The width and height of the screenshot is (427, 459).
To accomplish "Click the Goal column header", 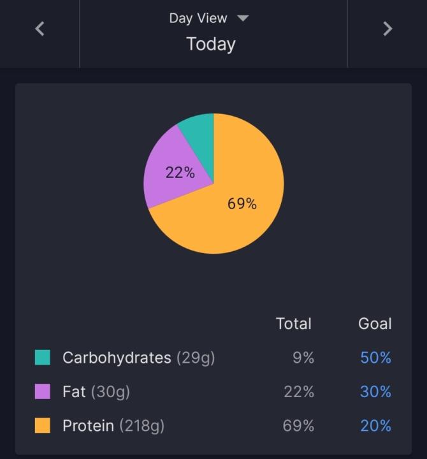I will [x=375, y=324].
